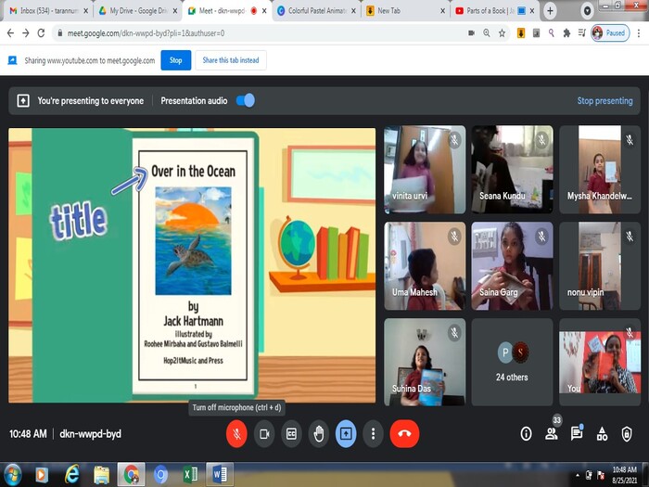Turn on closed captions
This screenshot has height=487, width=649.
[x=291, y=433]
